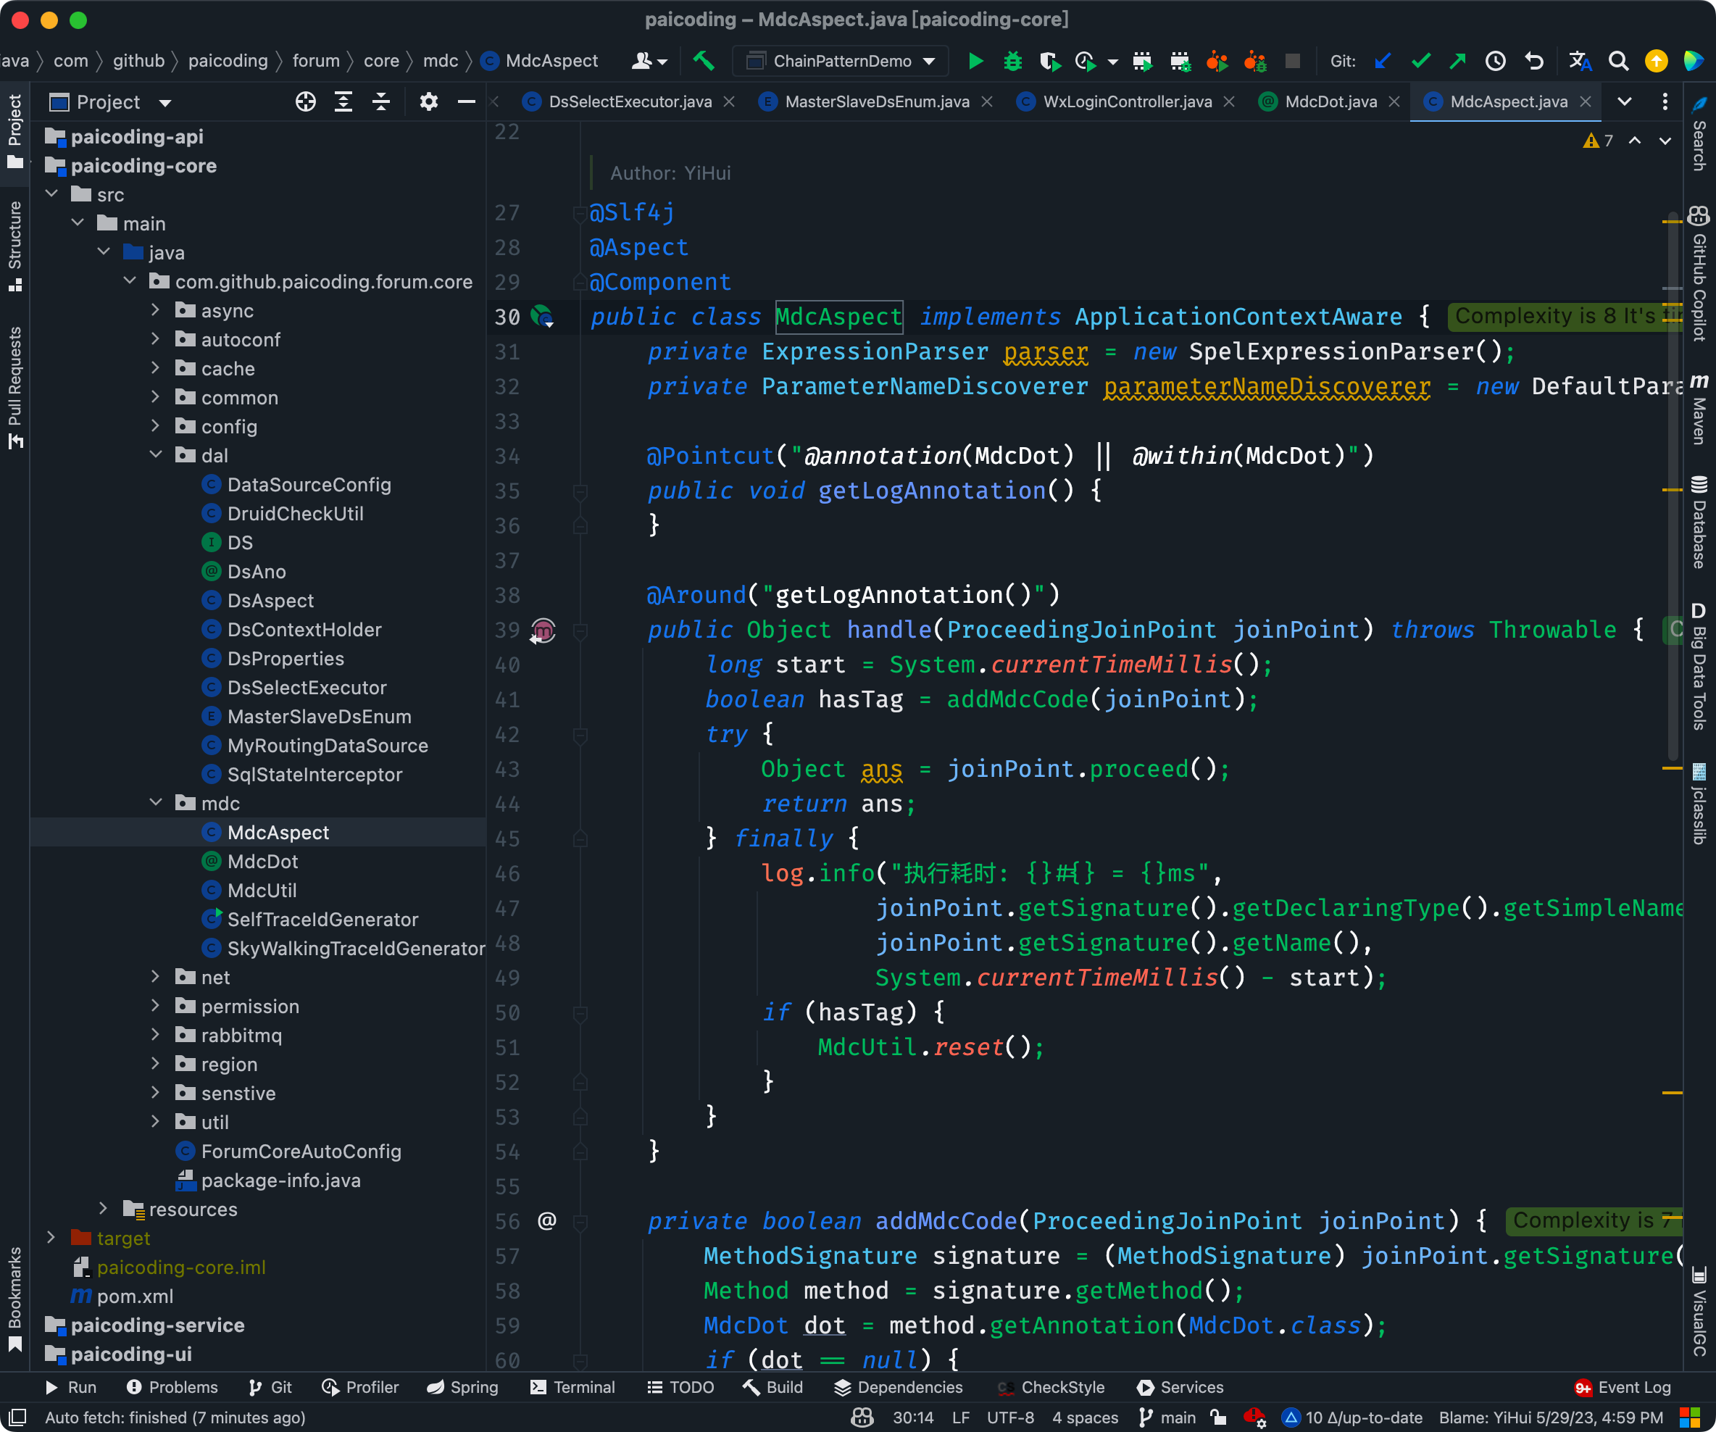Click Git rollback undo arrow icon
Screen dimensions: 1716x1432
[1534, 62]
